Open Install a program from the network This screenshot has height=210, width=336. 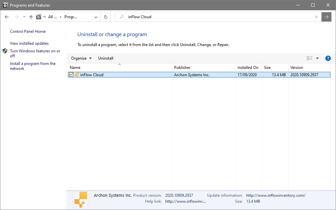pyautogui.click(x=33, y=66)
